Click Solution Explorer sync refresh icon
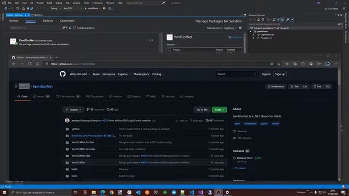 tap(274, 20)
